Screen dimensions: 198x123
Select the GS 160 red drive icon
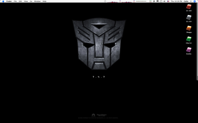[x=189, y=7]
